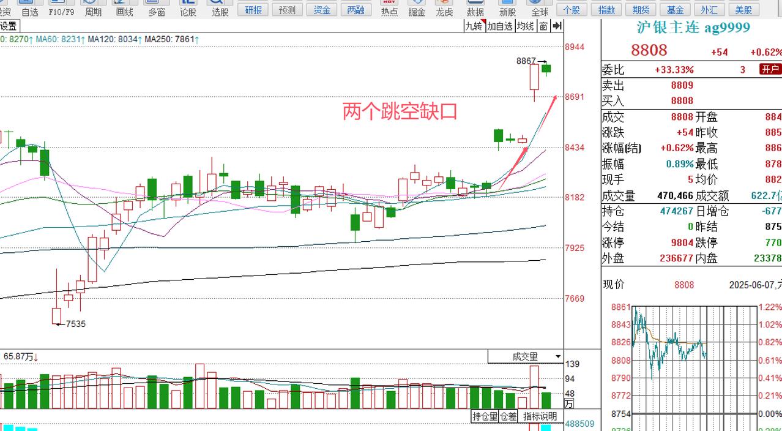Click the 两融 margin trading button
This screenshot has width=782, height=431.
coord(356,10)
